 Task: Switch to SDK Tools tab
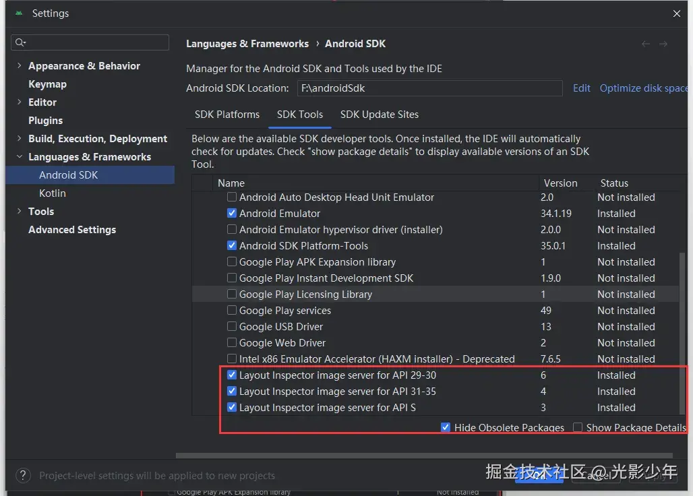[x=300, y=115]
